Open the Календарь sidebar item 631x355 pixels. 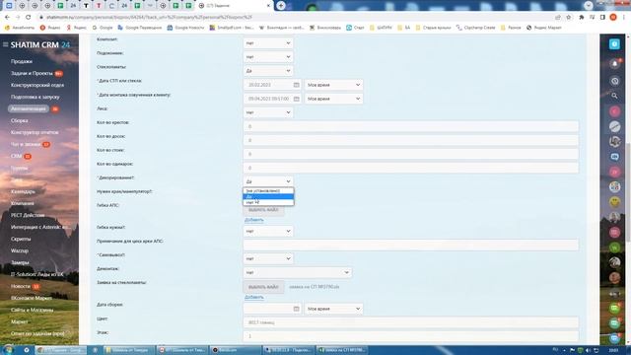tap(23, 191)
